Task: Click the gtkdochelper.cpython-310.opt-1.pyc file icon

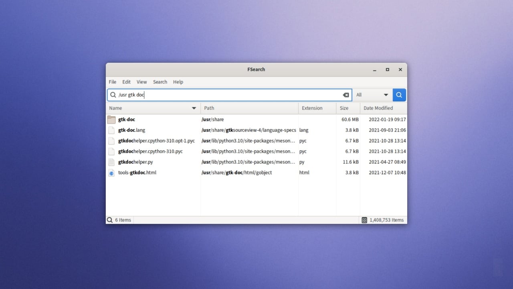Action: click(x=111, y=141)
